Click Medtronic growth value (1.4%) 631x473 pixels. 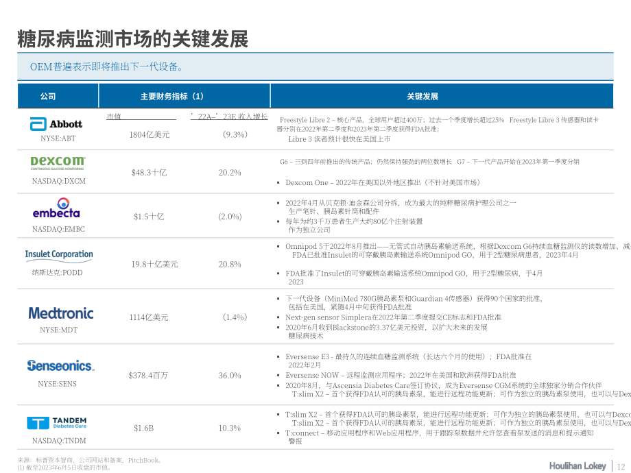point(235,317)
